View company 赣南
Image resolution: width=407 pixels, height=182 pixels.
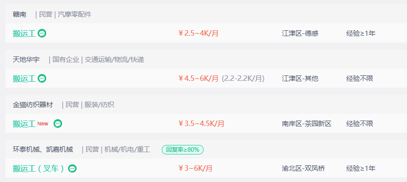19,14
